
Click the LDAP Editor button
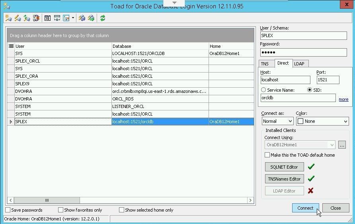(284, 191)
